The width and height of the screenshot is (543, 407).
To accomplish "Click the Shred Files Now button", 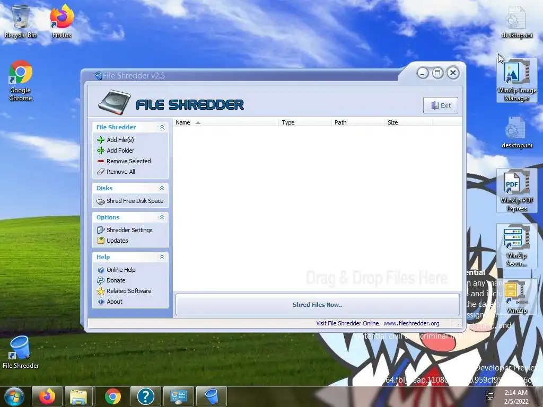I will 317,305.
